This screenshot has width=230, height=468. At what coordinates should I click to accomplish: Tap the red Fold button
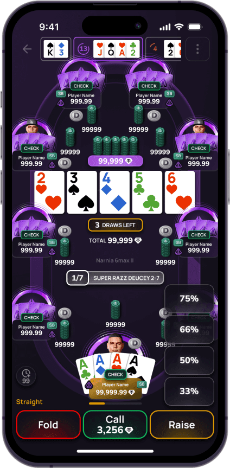[48, 425]
